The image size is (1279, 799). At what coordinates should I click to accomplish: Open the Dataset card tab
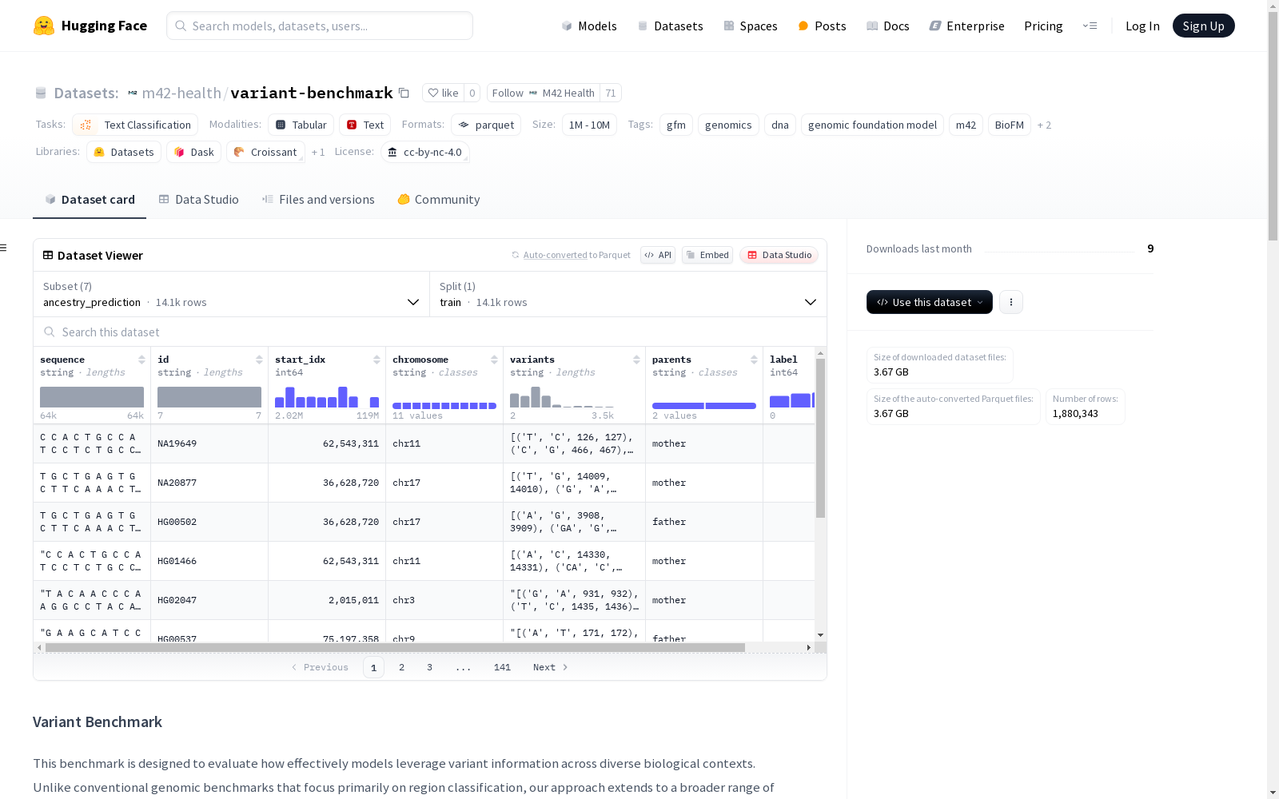point(90,200)
